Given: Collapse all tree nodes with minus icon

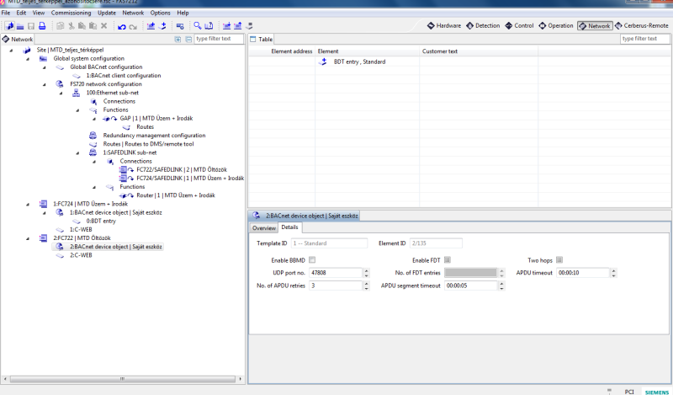Looking at the screenshot, I should (188, 40).
